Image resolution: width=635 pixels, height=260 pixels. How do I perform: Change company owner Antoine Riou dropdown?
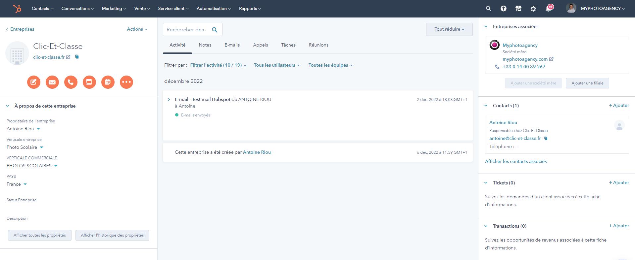[x=23, y=129]
